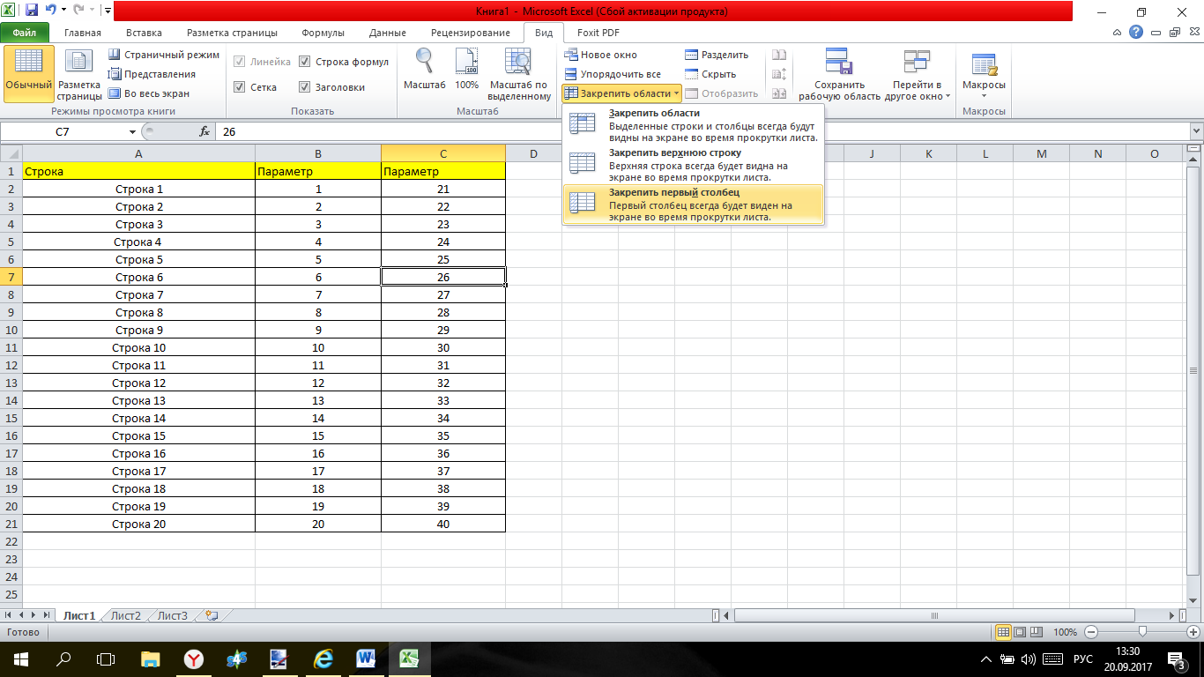Choose Закрепить первый столбец menu option
Image resolution: width=1204 pixels, height=677 pixels.
pos(692,205)
